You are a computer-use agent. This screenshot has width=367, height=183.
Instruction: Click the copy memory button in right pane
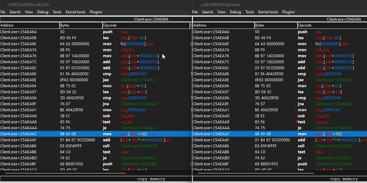coord(344,179)
